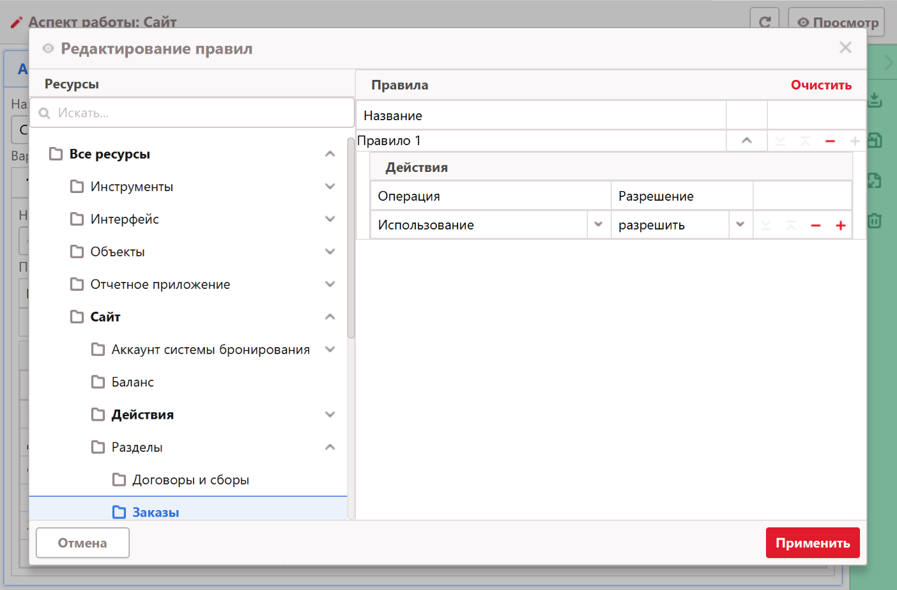The width and height of the screenshot is (897, 590).
Task: Add a new rule with the plus icon in the Правило 1 row
Action: point(855,141)
